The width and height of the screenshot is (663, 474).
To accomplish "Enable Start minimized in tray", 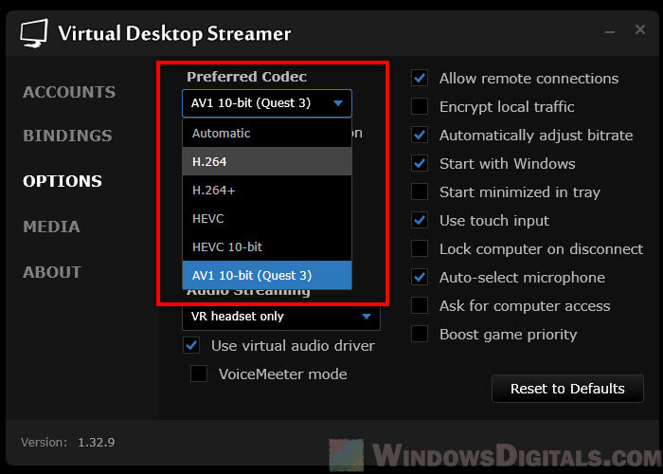I will pyautogui.click(x=420, y=192).
